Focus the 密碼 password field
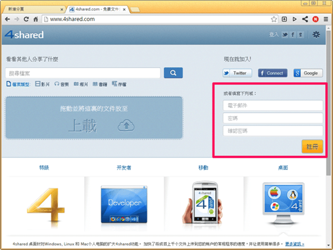Image resolution: width=333 pixels, height=250 pixels. tap(273, 118)
